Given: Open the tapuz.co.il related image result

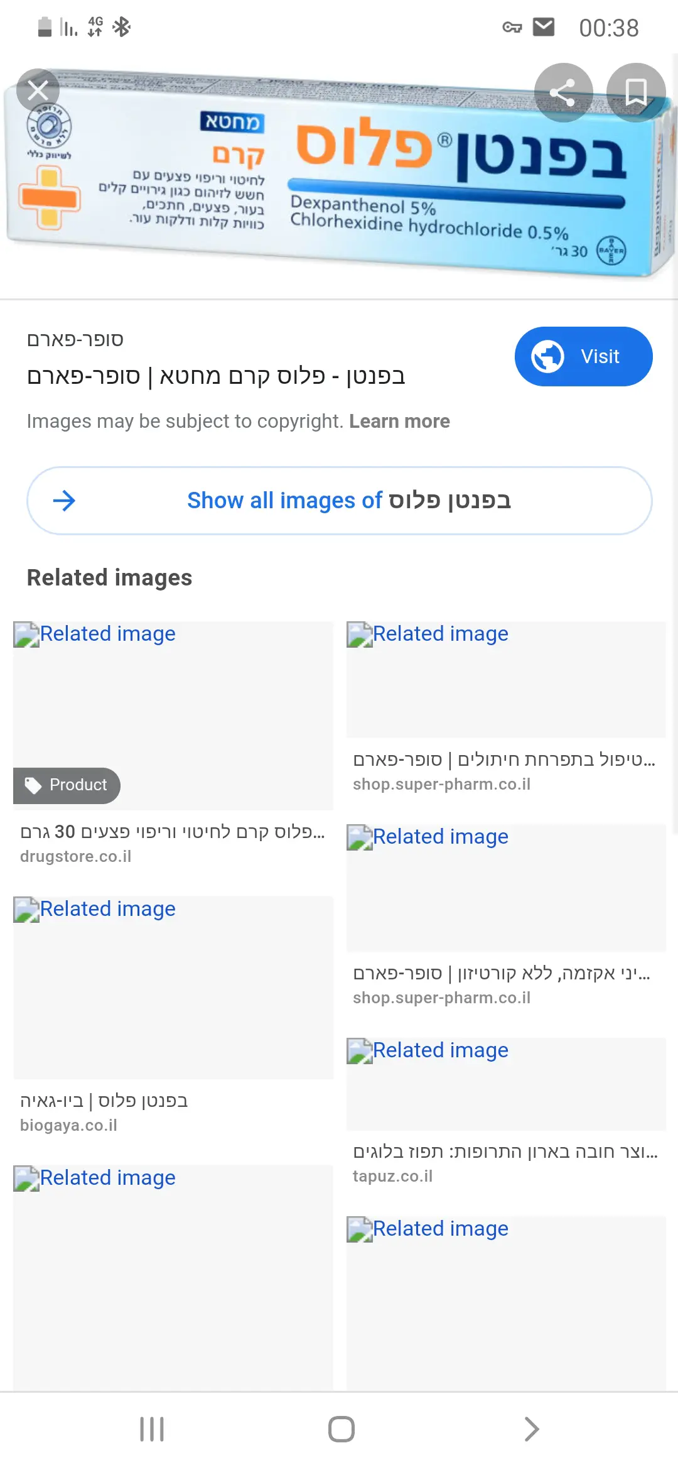Looking at the screenshot, I should click(505, 1084).
